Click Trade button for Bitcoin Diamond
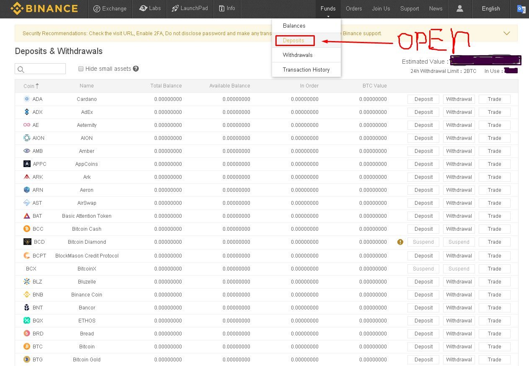Viewport: 529px width, 366px height. coord(495,242)
